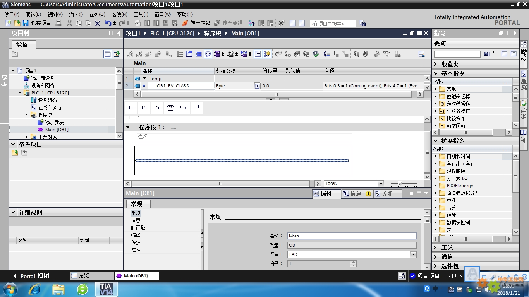This screenshot has width=529, height=297.
Task: Expand the 位逻辑运算 instruction folder
Action: (x=435, y=96)
